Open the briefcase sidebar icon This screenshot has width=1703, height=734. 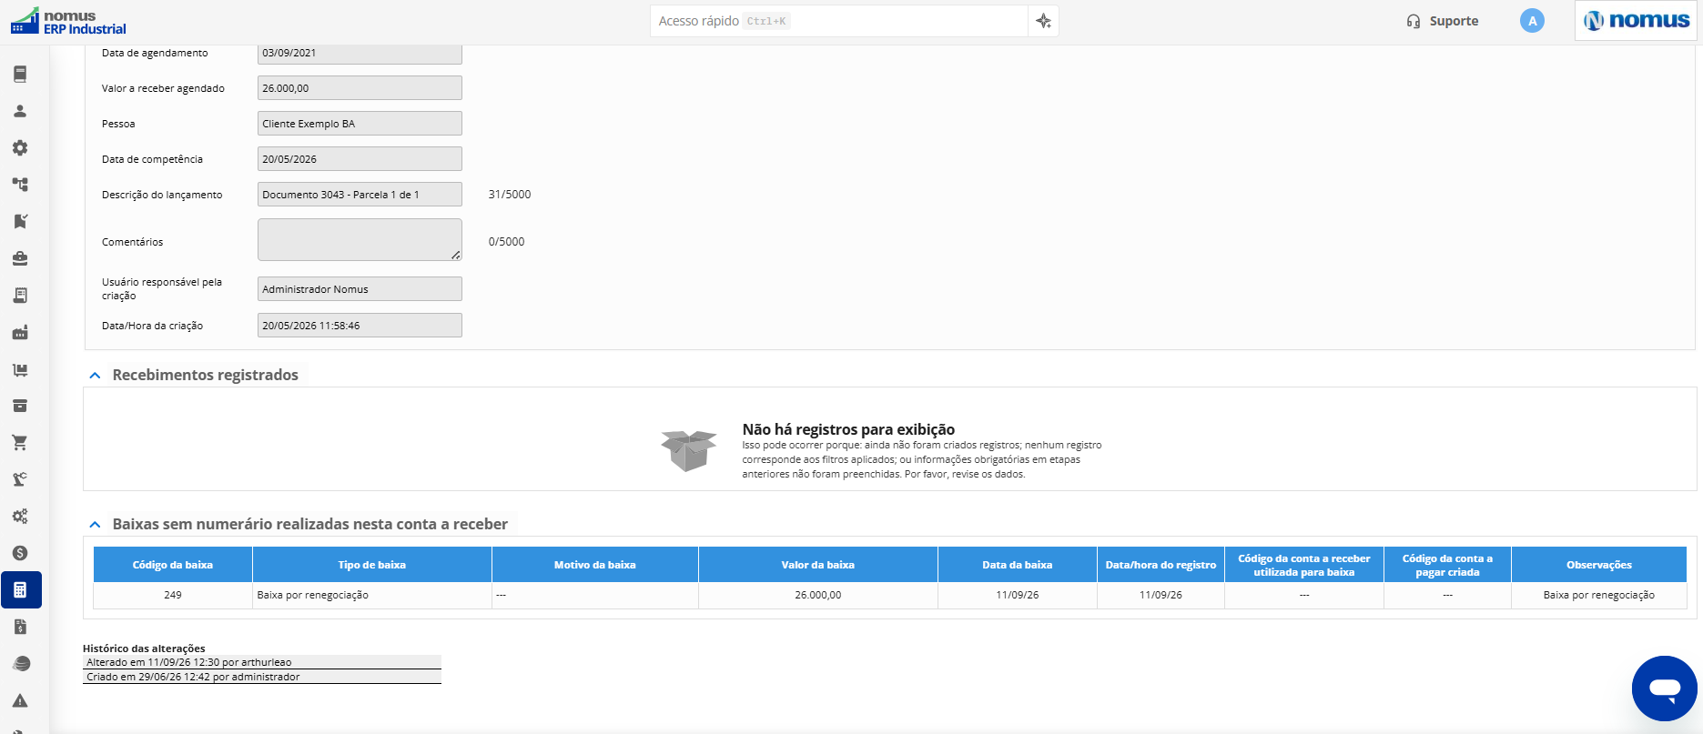[20, 258]
